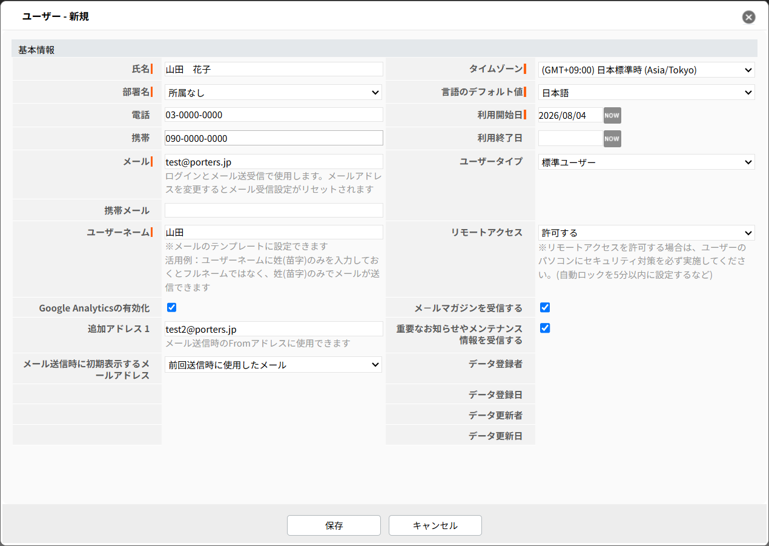Click the 携帯 input field
Image resolution: width=769 pixels, height=546 pixels.
coord(274,138)
